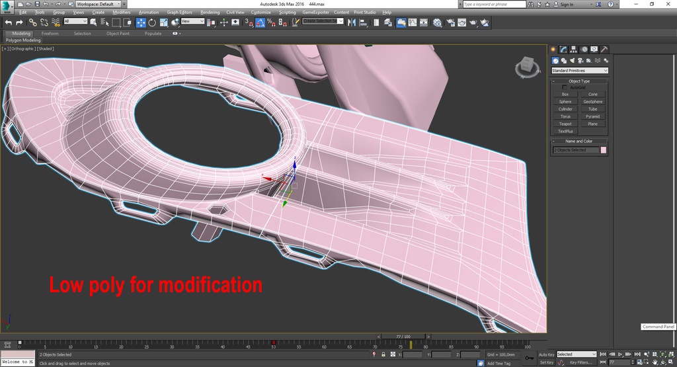Screen dimensions: 677x367
Task: Switch to the Freeform ribbon tab
Action: pos(50,33)
